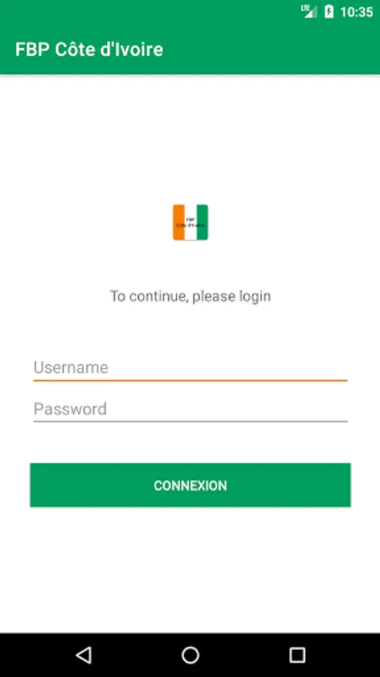Tap the FBP Côte d'Ivoire flag logo
The width and height of the screenshot is (380, 677).
(x=191, y=223)
